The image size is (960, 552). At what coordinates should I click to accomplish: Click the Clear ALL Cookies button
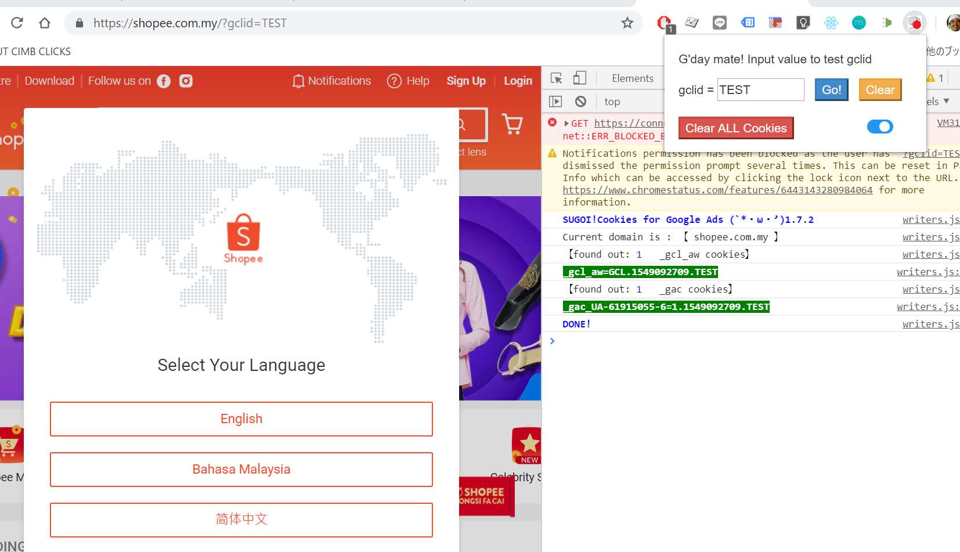click(736, 128)
